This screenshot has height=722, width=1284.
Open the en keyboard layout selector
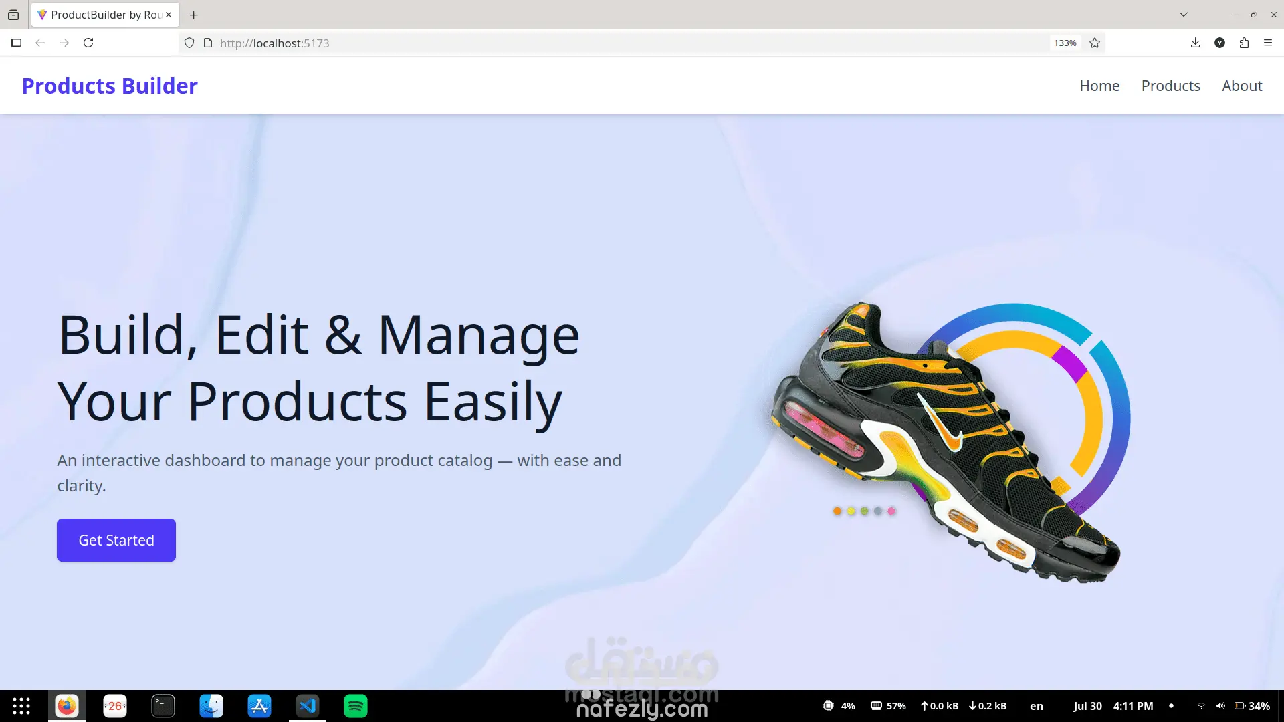tap(1036, 706)
